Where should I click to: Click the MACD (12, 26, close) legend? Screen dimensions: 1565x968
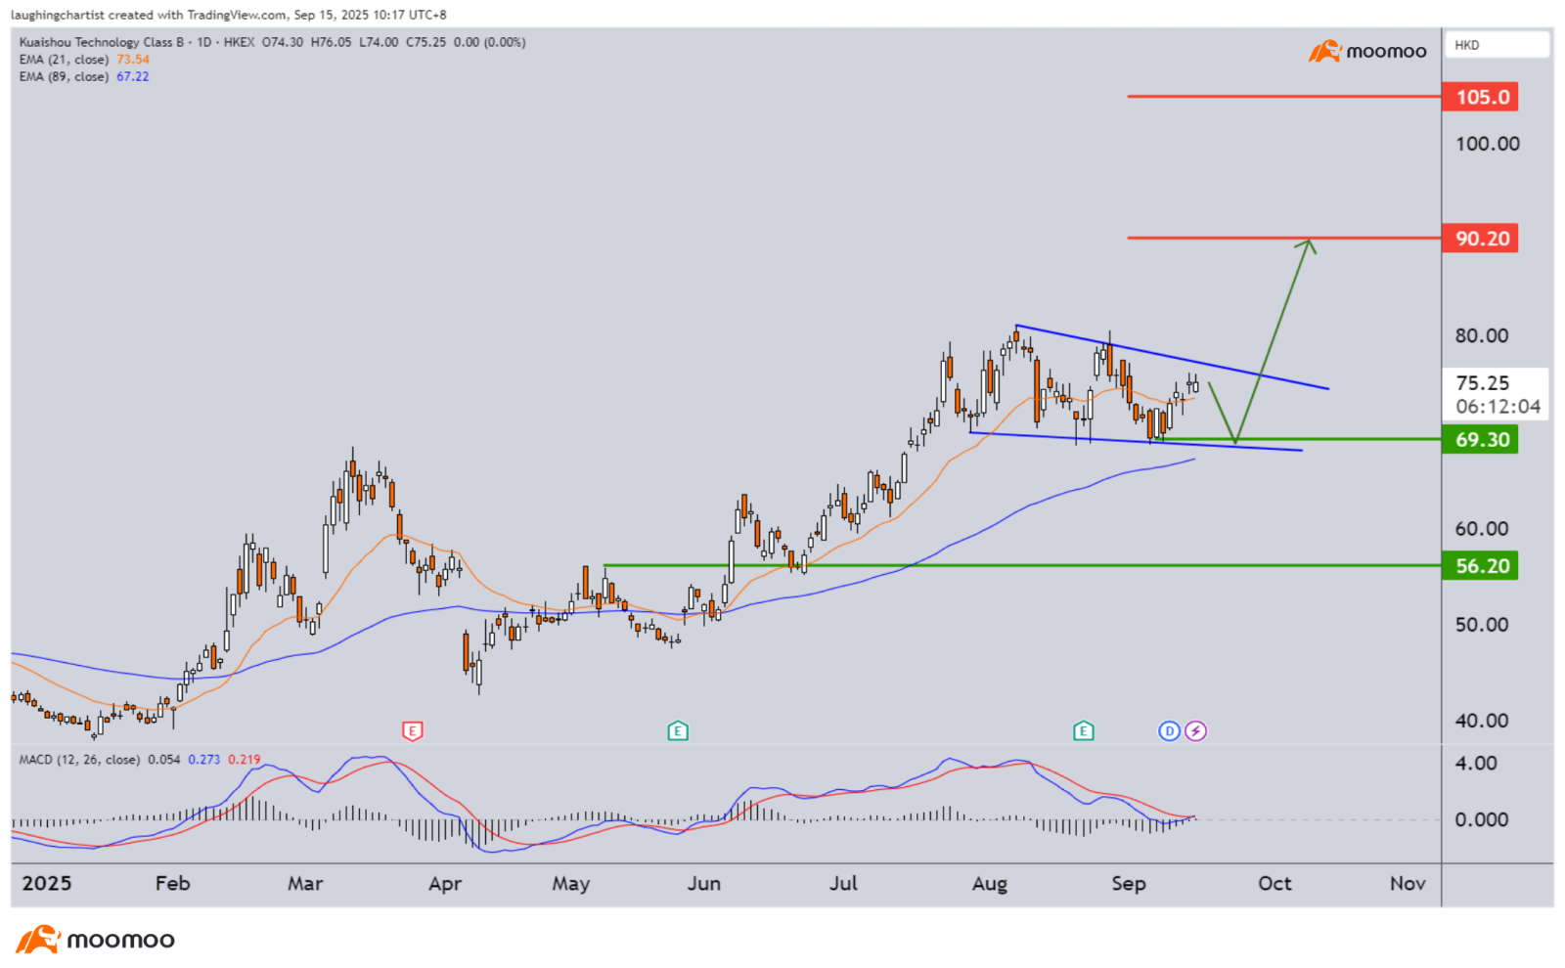(x=79, y=760)
